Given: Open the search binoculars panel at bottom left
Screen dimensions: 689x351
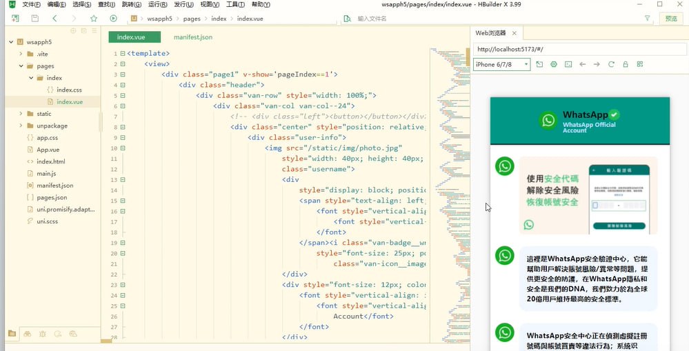Looking at the screenshot, I should [x=27, y=334].
